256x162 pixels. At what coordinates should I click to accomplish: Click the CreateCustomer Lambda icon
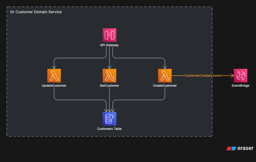(165, 76)
